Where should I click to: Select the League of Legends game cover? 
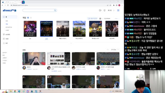click(30, 29)
